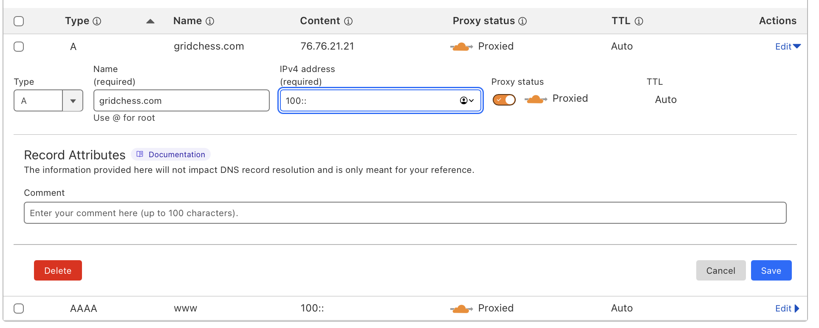Open the Record Attributes Documentation link

pos(171,155)
